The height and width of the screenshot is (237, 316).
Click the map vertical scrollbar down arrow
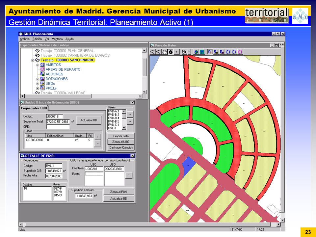click(282, 220)
